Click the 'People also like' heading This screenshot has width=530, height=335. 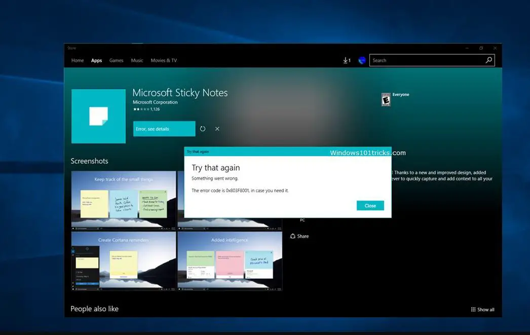click(95, 309)
